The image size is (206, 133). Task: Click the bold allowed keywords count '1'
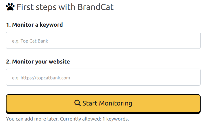tap(104, 119)
